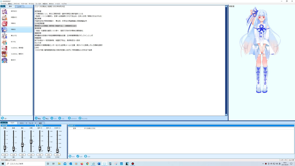
Task: Click the 削除 delete pause icon
Action: pyautogui.click(x=86, y=156)
